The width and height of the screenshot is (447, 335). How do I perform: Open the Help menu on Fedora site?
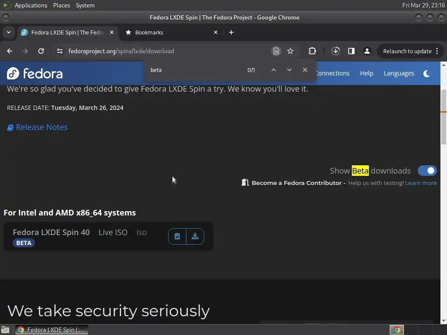(x=367, y=73)
